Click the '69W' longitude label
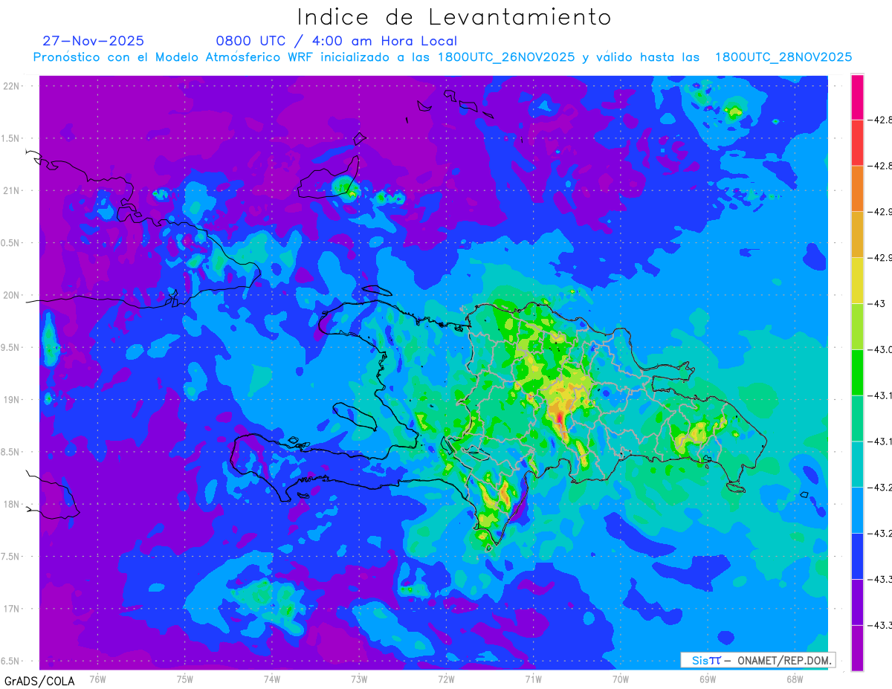The height and width of the screenshot is (689, 892). point(708,679)
